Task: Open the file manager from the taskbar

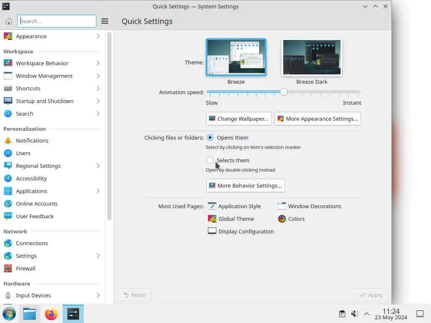Action: tap(29, 314)
